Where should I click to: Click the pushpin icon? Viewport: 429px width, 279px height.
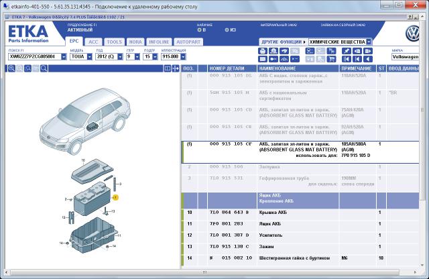347,51
